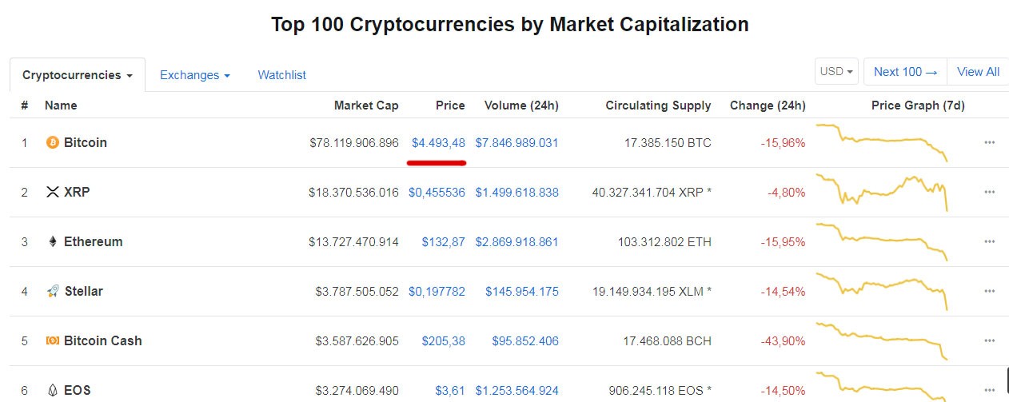Sort by the Change (24h) column header

click(x=767, y=105)
